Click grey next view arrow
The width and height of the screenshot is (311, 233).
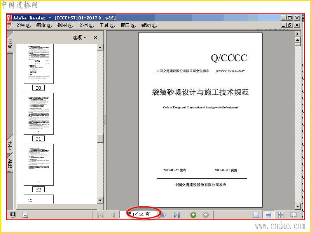pyautogui.click(x=206, y=215)
